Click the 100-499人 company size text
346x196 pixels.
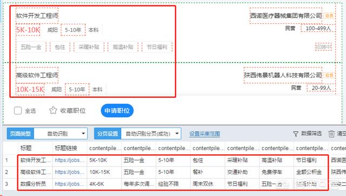coord(318,29)
